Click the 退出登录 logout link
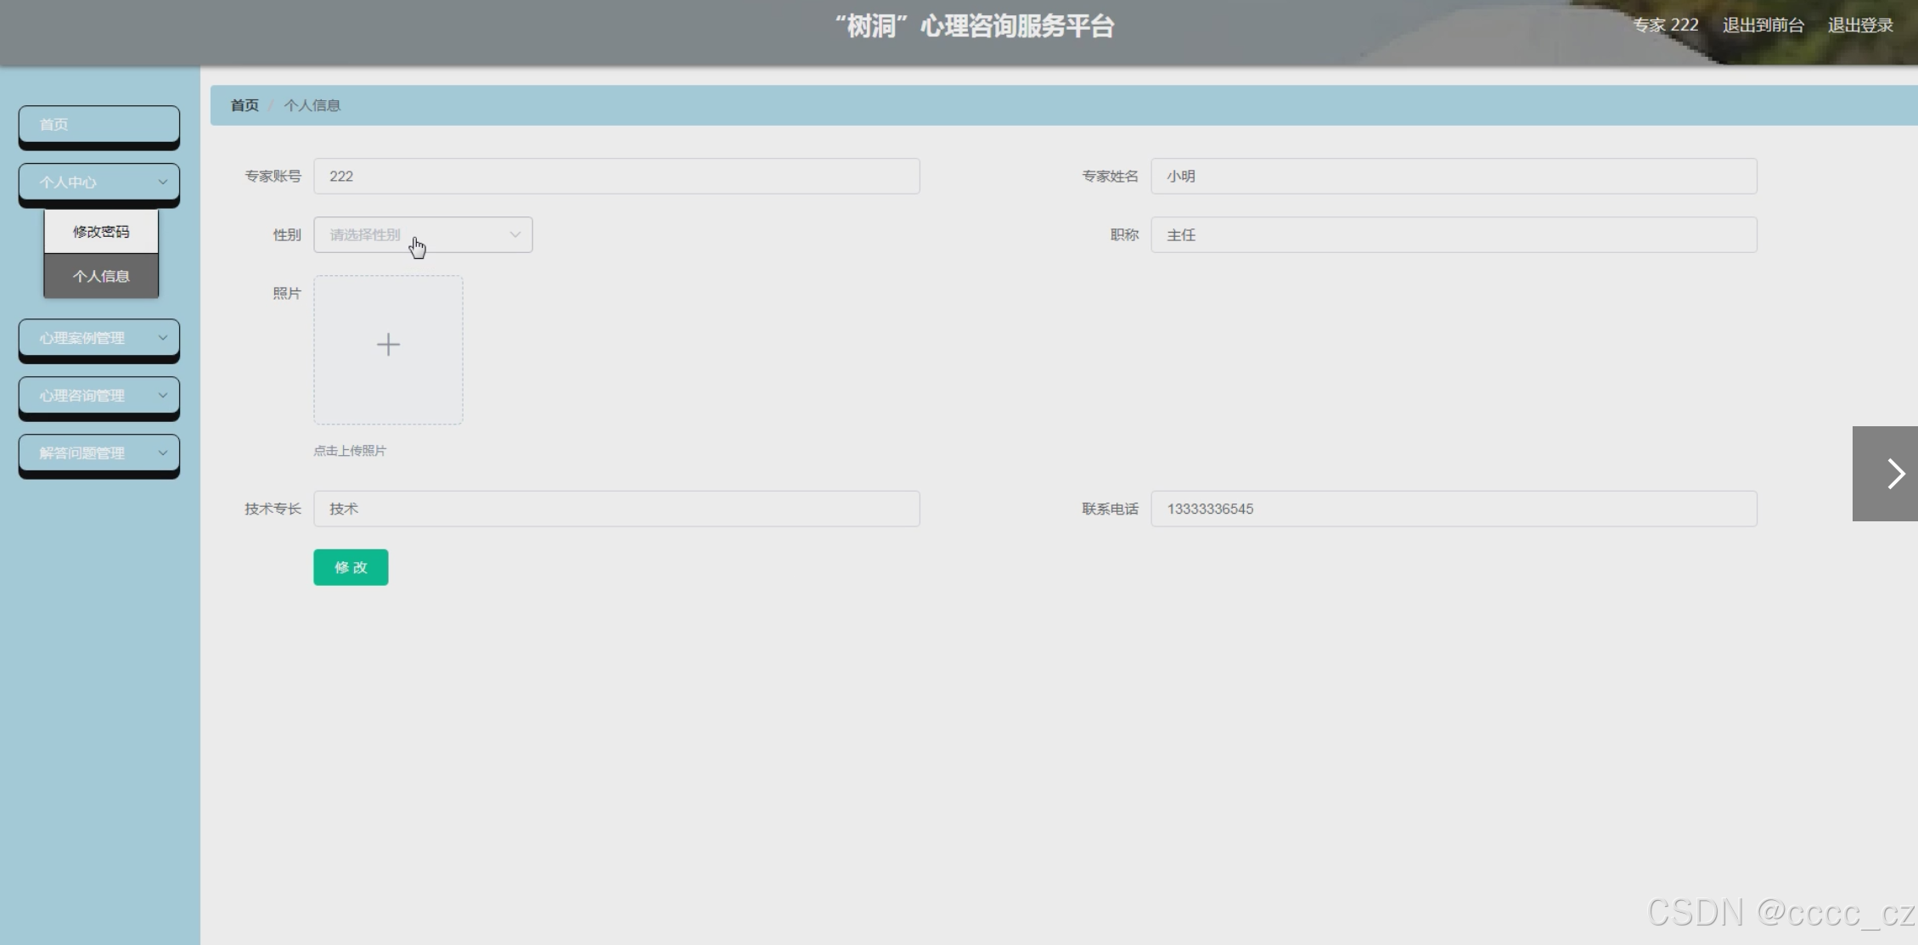This screenshot has height=945, width=1918. [x=1859, y=25]
